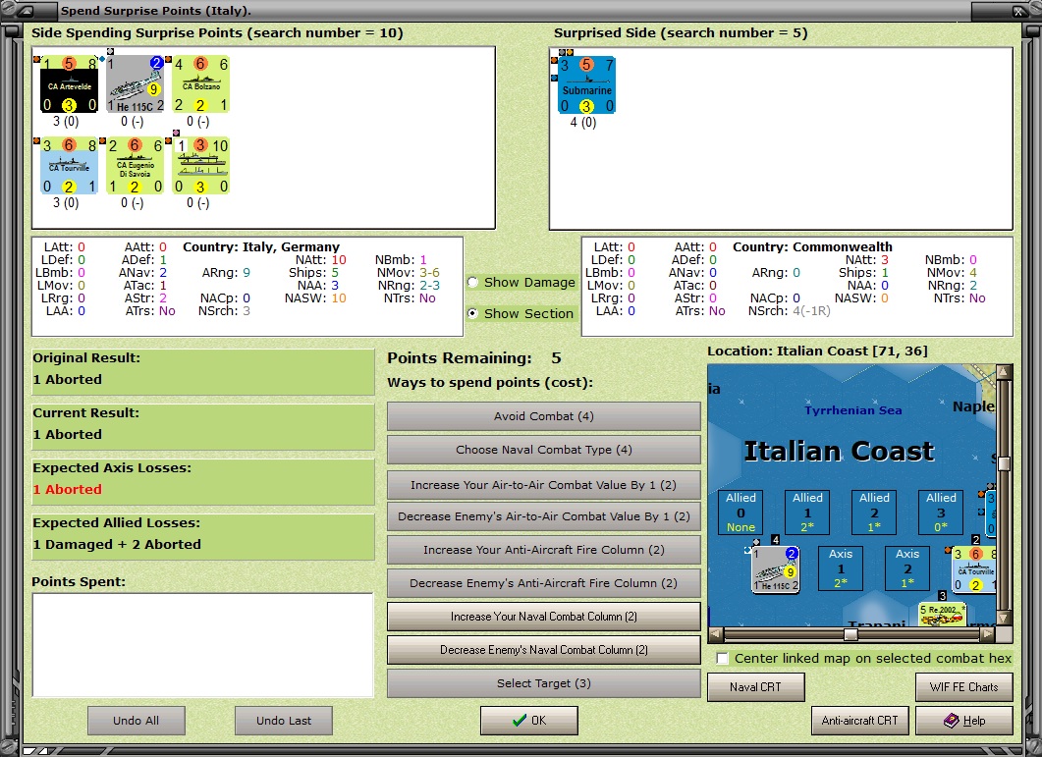
Task: Click the Allied 3 sea box
Action: (x=941, y=513)
